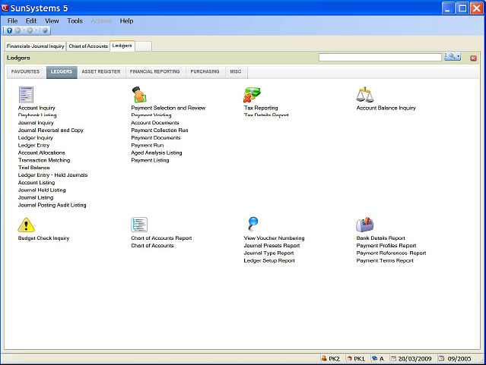Open the Help menu
This screenshot has height=365, width=486.
(x=126, y=20)
